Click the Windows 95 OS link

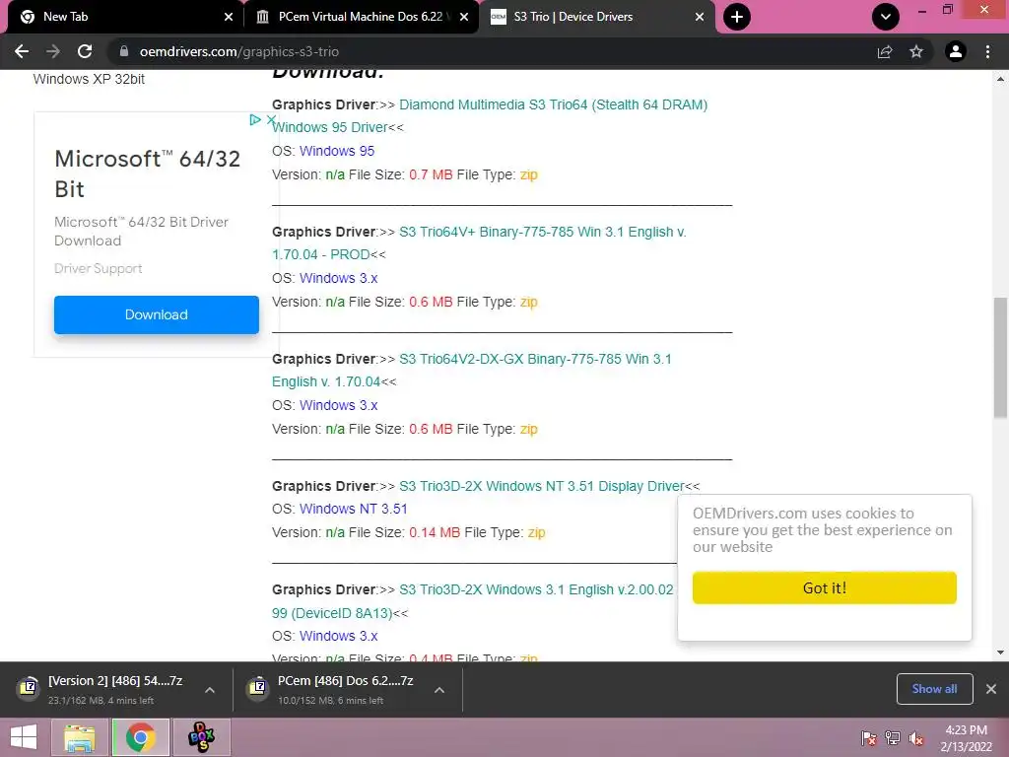[x=337, y=151]
